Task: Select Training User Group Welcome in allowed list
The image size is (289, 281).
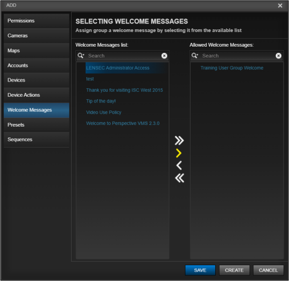Action: tap(232, 68)
